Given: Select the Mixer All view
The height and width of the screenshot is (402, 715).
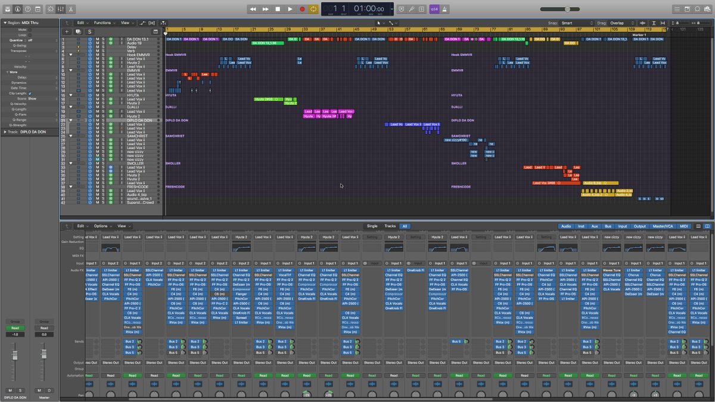Looking at the screenshot, I should (405, 226).
